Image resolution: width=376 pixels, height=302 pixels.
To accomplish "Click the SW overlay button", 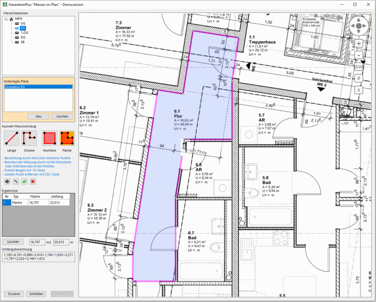I will 359,67.
